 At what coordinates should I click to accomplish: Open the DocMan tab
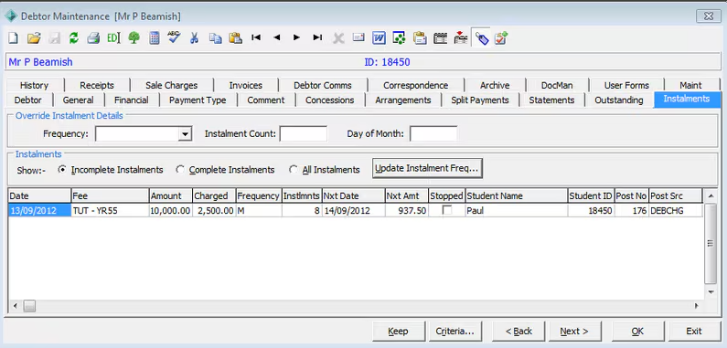click(x=557, y=85)
